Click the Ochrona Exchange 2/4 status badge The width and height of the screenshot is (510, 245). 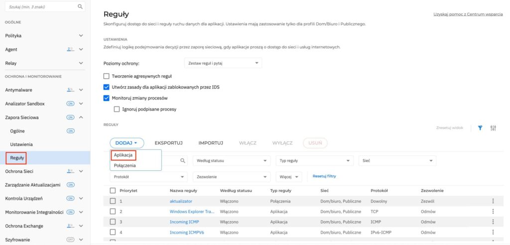tap(70, 226)
